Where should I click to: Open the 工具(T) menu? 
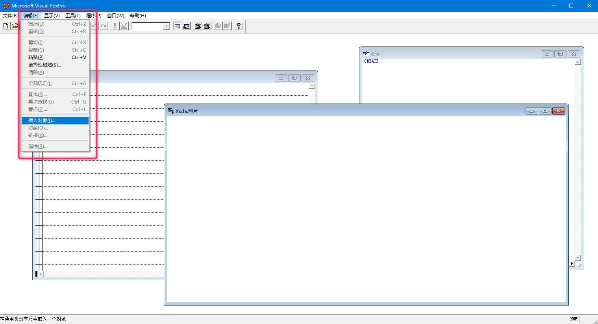(x=73, y=16)
